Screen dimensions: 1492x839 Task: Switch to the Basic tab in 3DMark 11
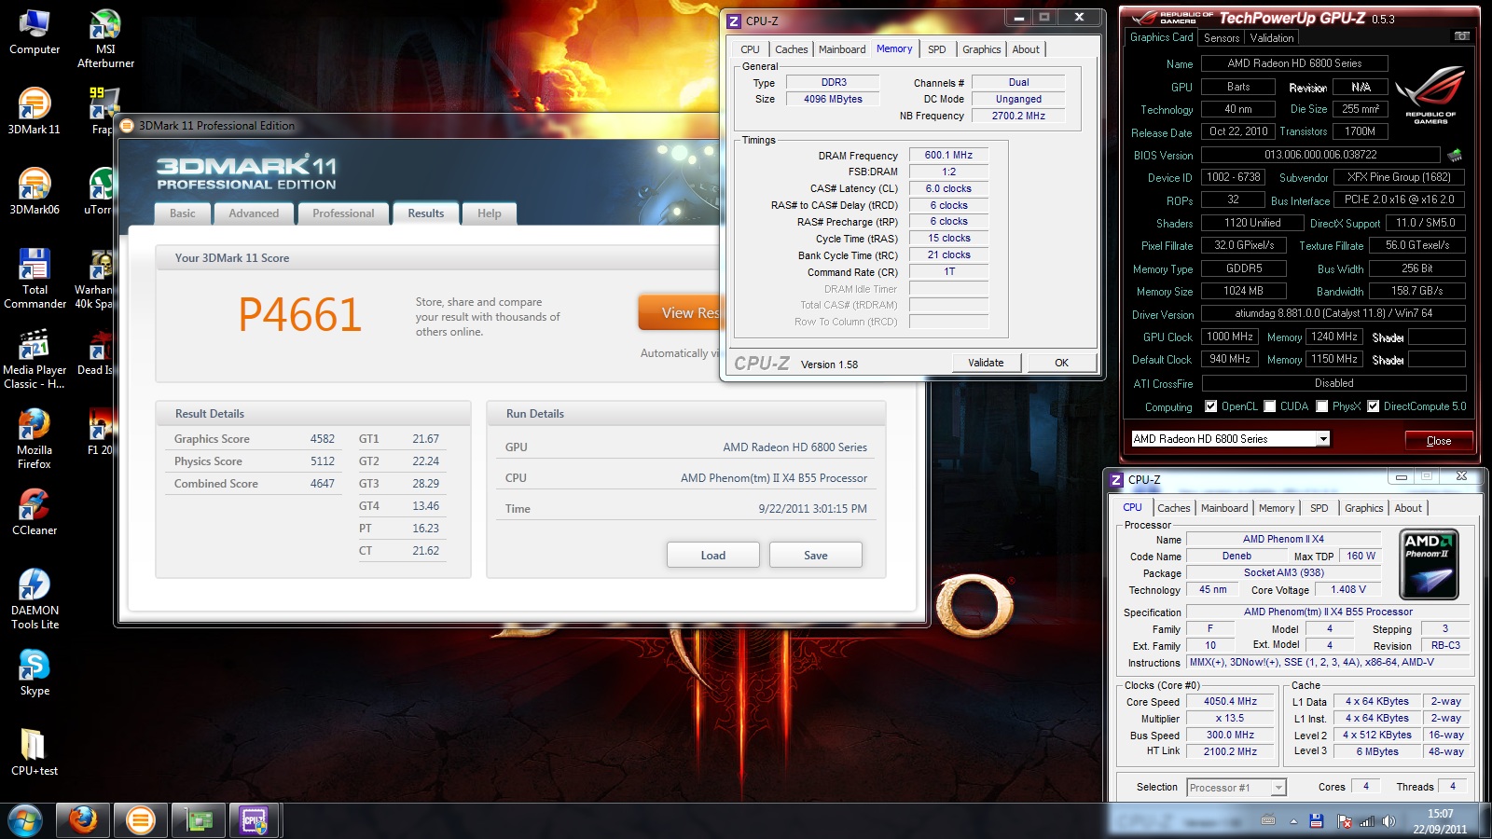point(183,213)
